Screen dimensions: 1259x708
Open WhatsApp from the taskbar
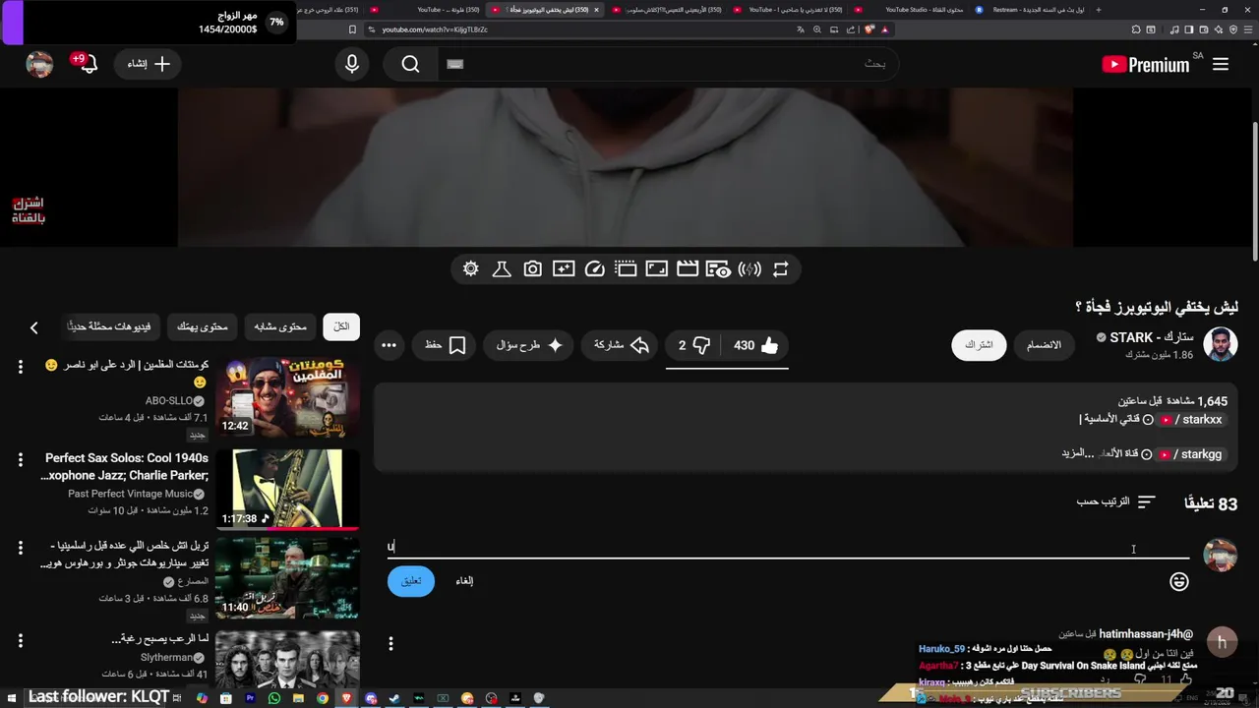(274, 698)
